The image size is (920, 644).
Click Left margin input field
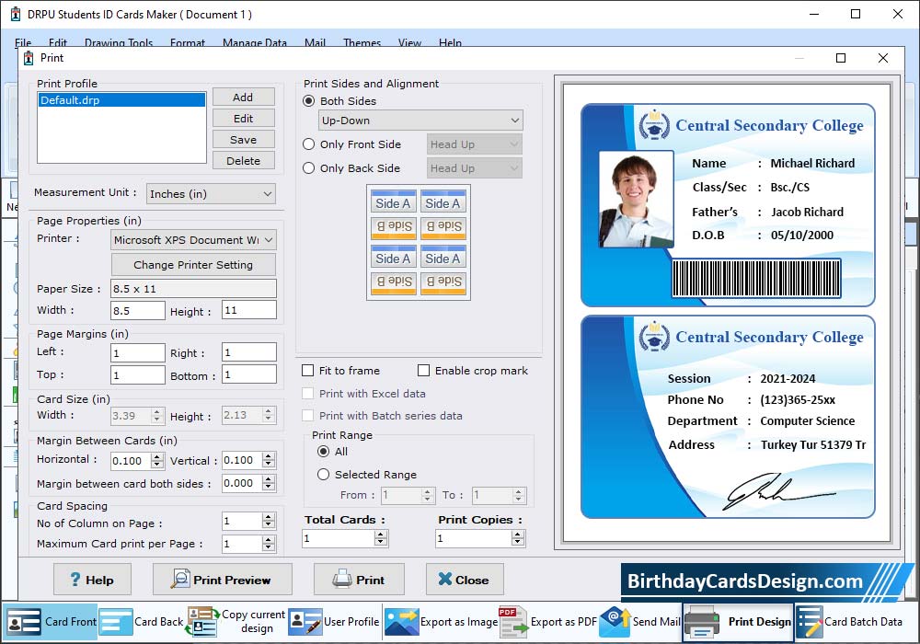point(138,352)
